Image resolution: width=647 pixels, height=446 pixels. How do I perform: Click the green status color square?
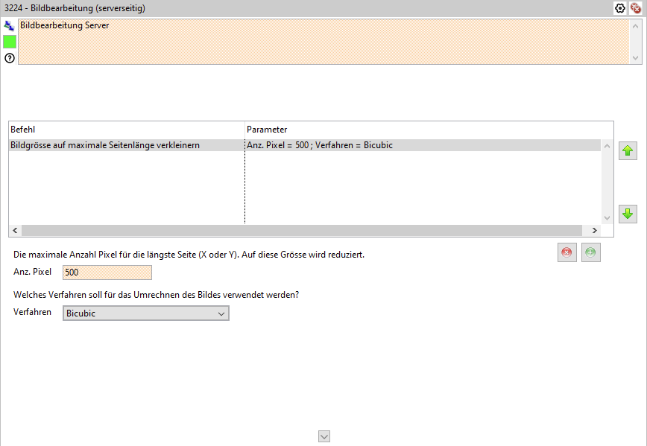(x=10, y=42)
